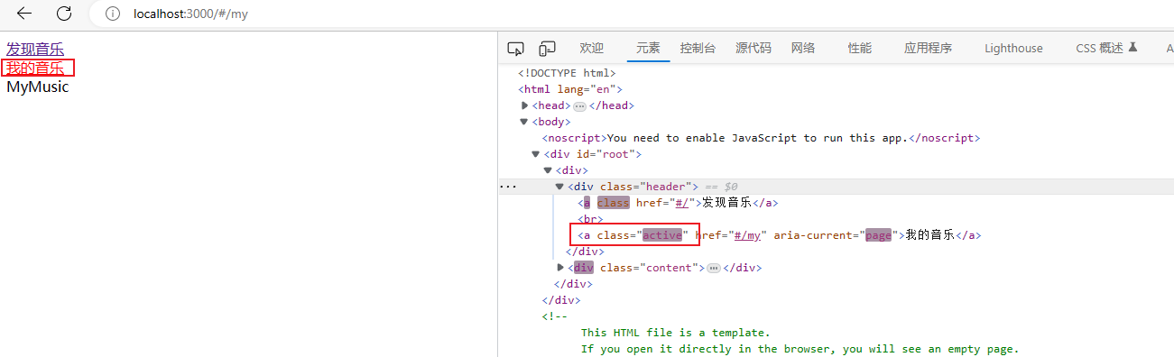Viewport: 1174px width, 357px height.
Task: Open the 我的音乐 link on the page
Action: [x=35, y=68]
